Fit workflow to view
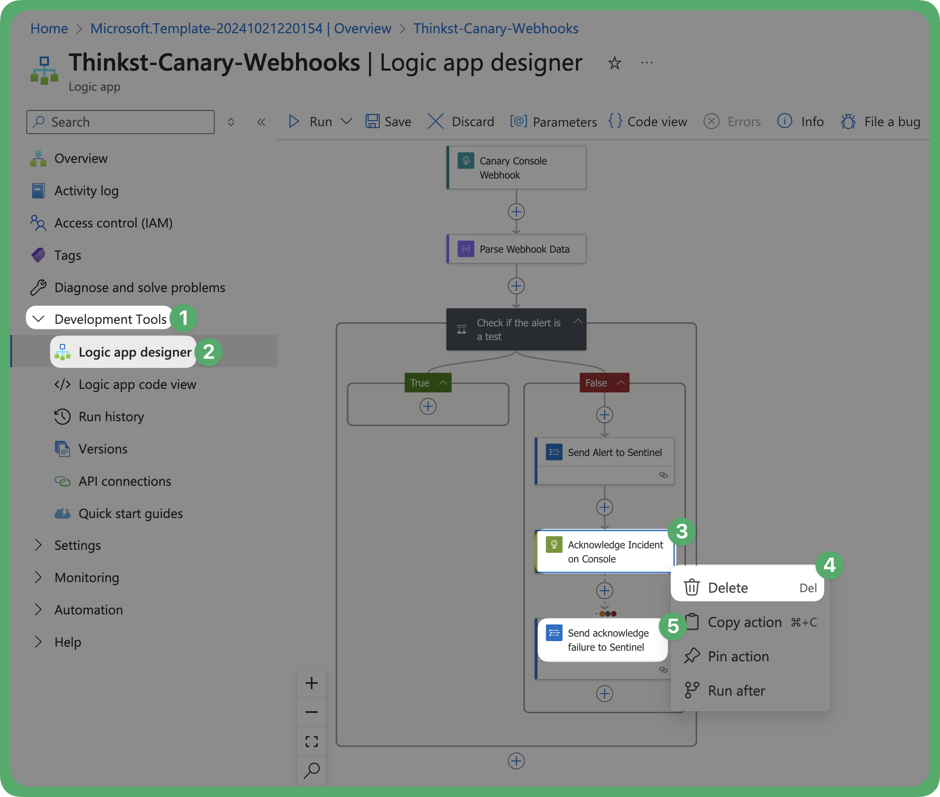 (x=312, y=742)
